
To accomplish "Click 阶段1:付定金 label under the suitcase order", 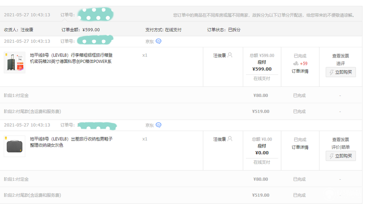I will tap(16, 96).
